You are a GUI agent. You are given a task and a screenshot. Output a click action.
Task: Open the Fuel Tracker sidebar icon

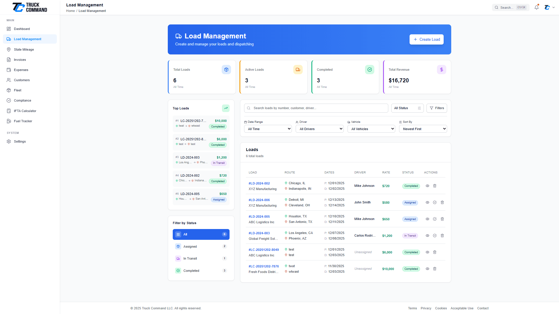(x=9, y=121)
